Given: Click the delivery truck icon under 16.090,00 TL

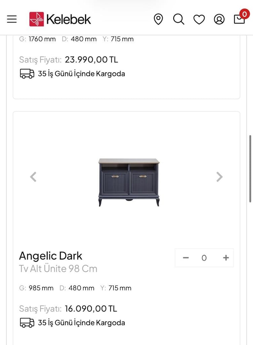Looking at the screenshot, I should coord(27,323).
